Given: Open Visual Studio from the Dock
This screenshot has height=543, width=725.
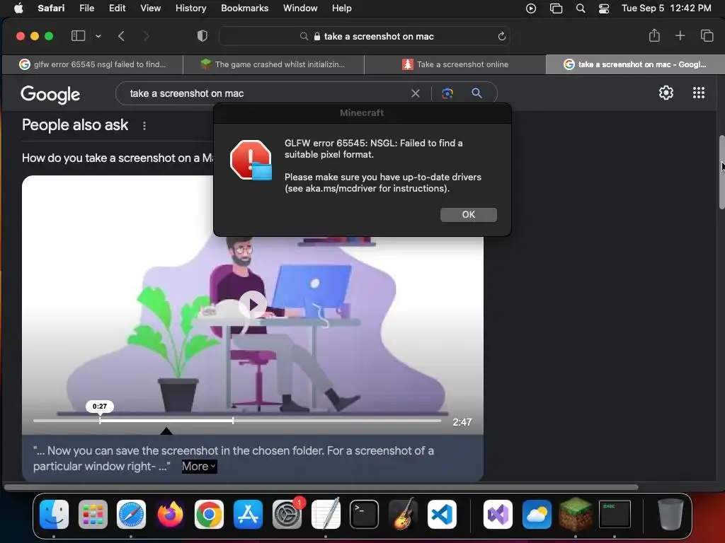Looking at the screenshot, I should point(498,514).
